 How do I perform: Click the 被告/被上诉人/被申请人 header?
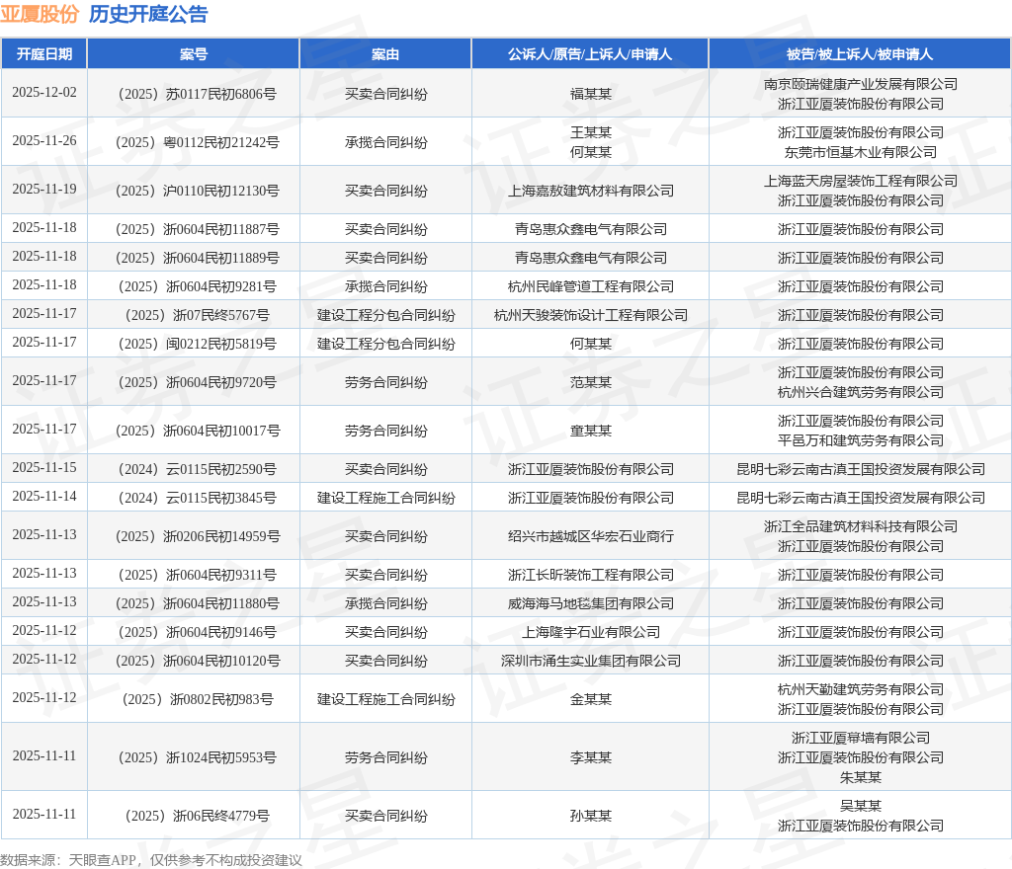pos(860,54)
